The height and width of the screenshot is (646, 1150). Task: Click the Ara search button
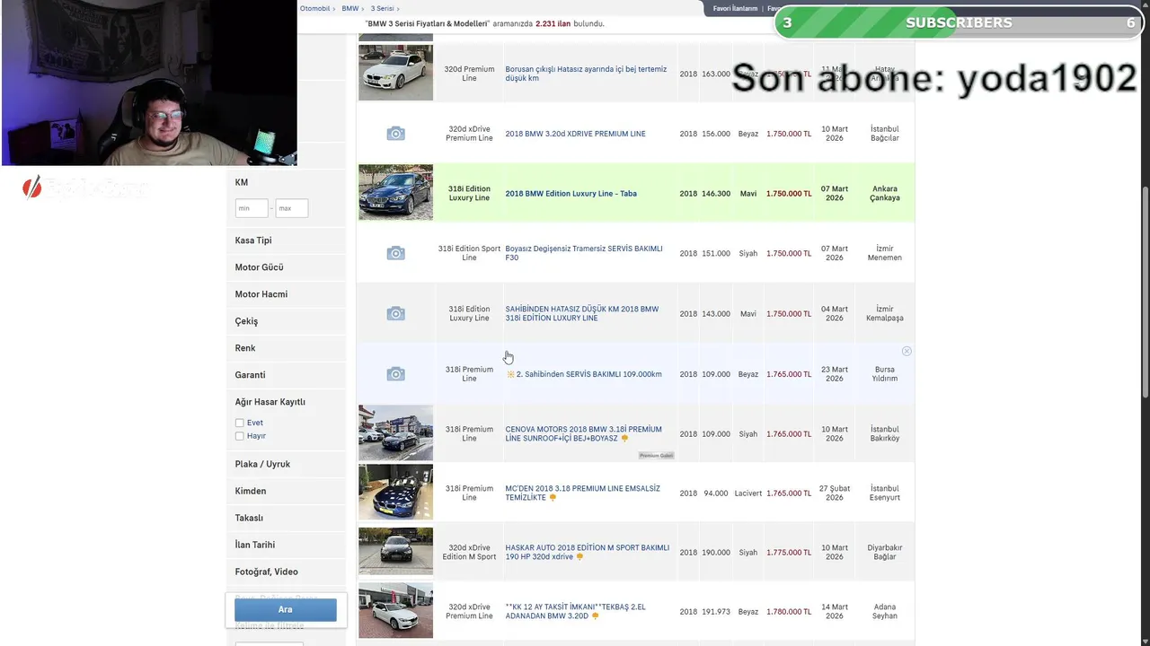click(286, 609)
